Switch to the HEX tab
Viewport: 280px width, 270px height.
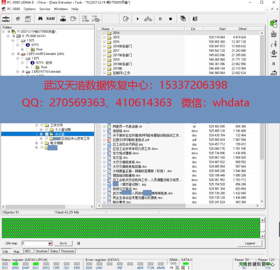[28, 251]
